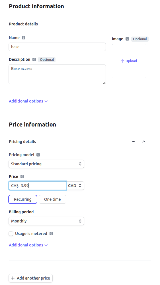Viewport: 160px width, 285px height.
Task: Enable the Usage is metered checkbox
Action: click(11, 234)
